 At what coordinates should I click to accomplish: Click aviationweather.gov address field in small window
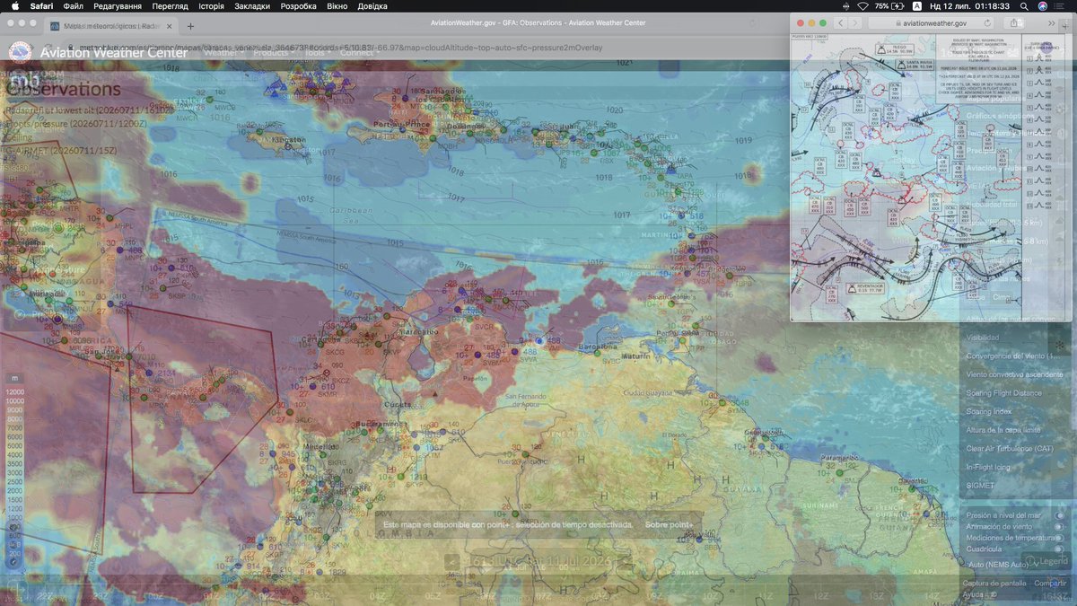coord(933,22)
